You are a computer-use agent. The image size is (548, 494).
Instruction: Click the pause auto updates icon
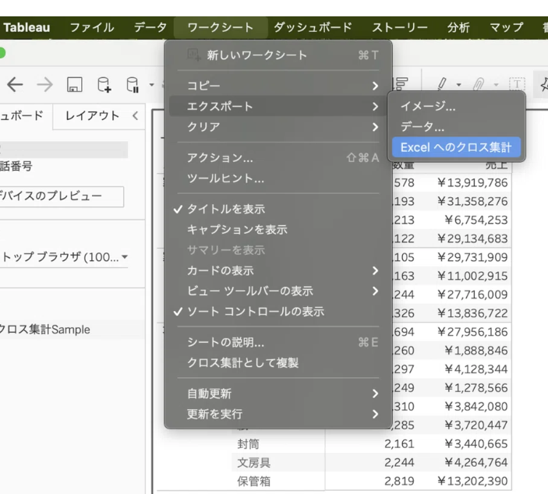tap(133, 85)
